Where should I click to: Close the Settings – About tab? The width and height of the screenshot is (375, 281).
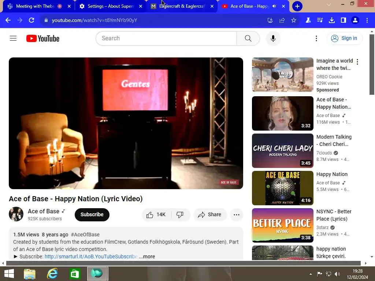pyautogui.click(x=141, y=6)
